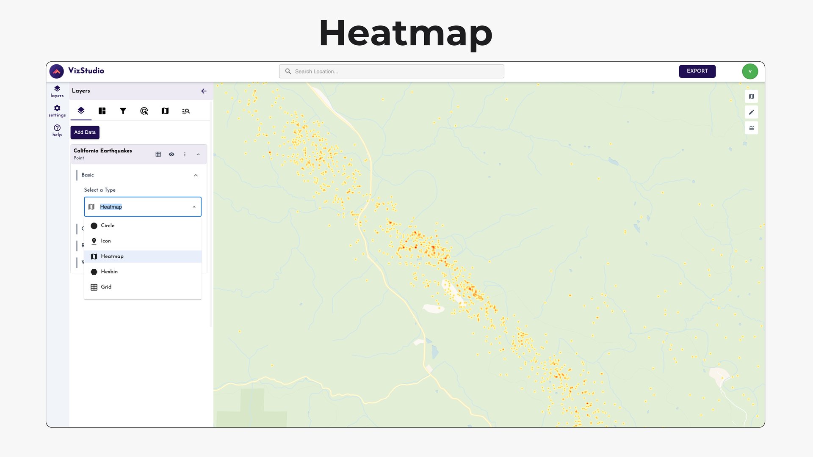
Task: Click the legend icon on the map
Action: click(x=751, y=128)
